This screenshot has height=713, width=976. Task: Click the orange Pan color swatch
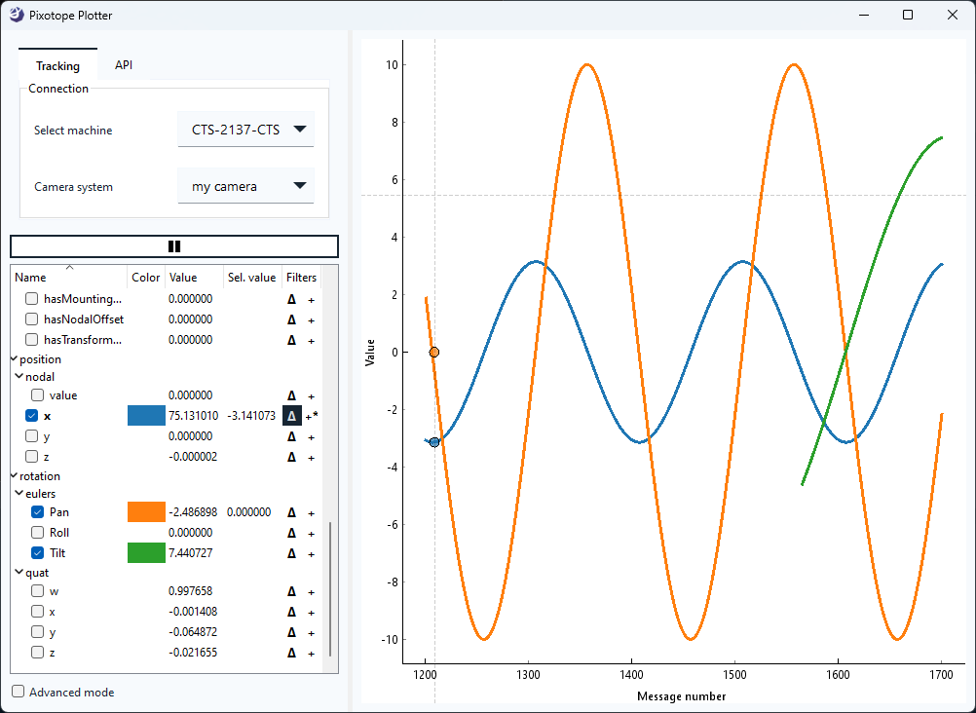146,512
